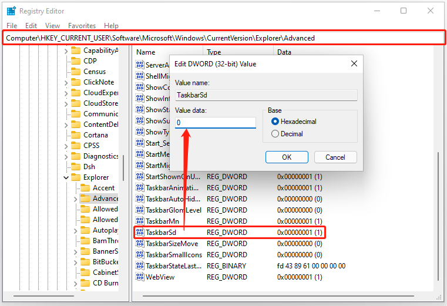The height and width of the screenshot is (306, 447).
Task: Expand the ContentDel key node
Action: pos(66,125)
